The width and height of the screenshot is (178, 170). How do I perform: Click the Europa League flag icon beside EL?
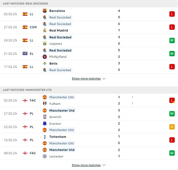pyautogui.click(x=25, y=54)
